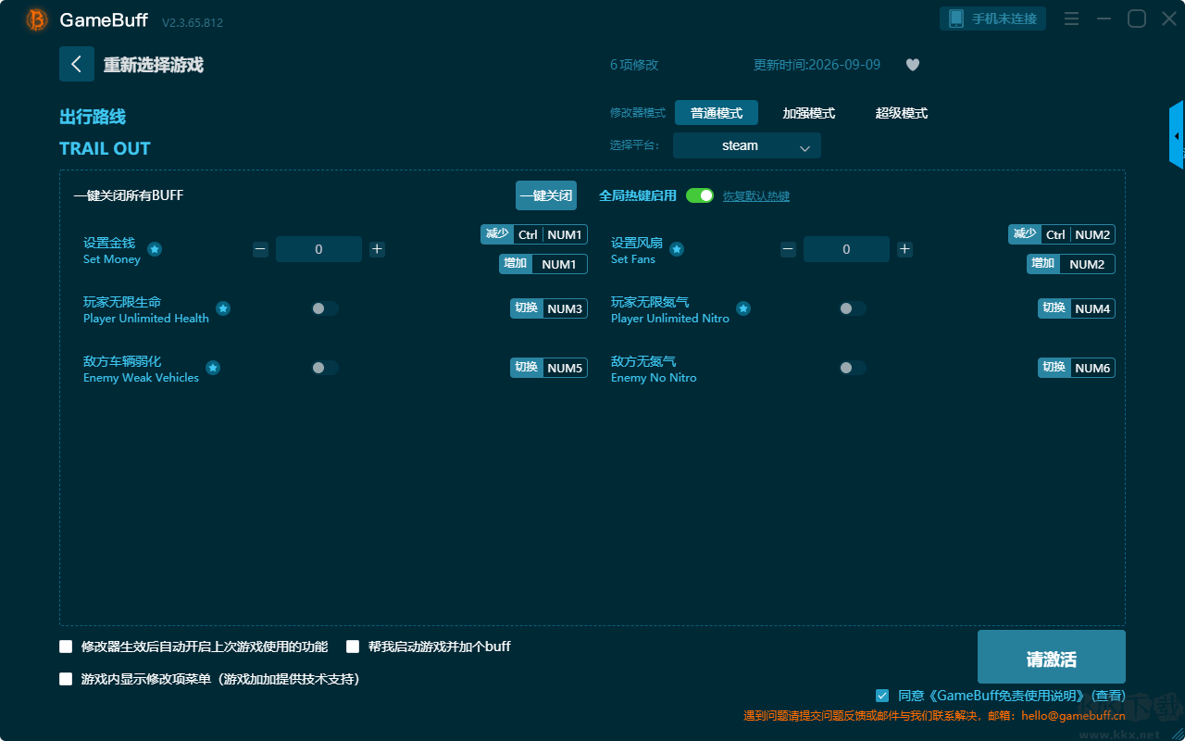
Task: Enable Enemy Weak Vehicles switch
Action: 325,368
